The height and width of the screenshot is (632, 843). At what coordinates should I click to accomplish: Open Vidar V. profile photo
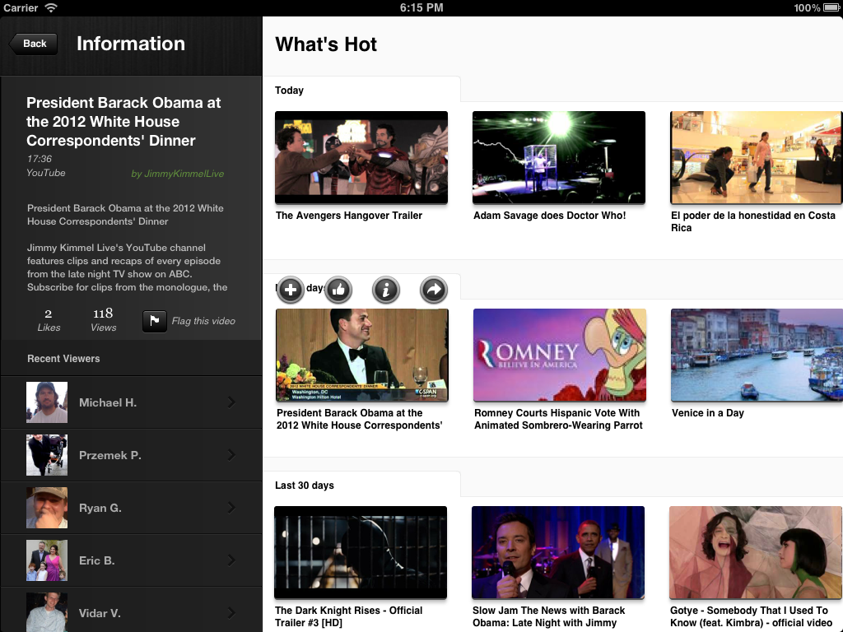47,612
